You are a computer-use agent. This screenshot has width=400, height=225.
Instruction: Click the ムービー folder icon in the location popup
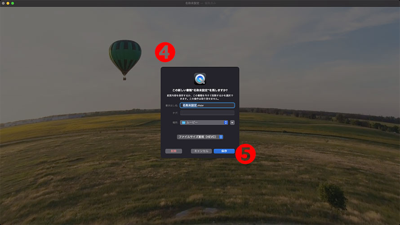184,122
